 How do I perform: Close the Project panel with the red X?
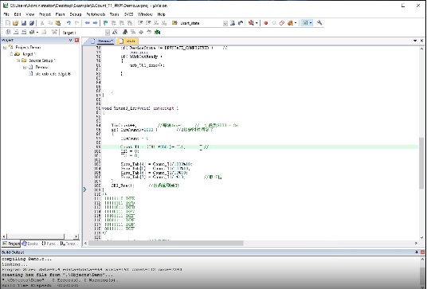point(76,41)
